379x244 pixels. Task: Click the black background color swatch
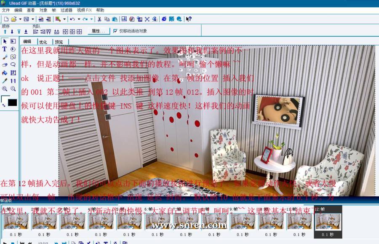pos(12,102)
